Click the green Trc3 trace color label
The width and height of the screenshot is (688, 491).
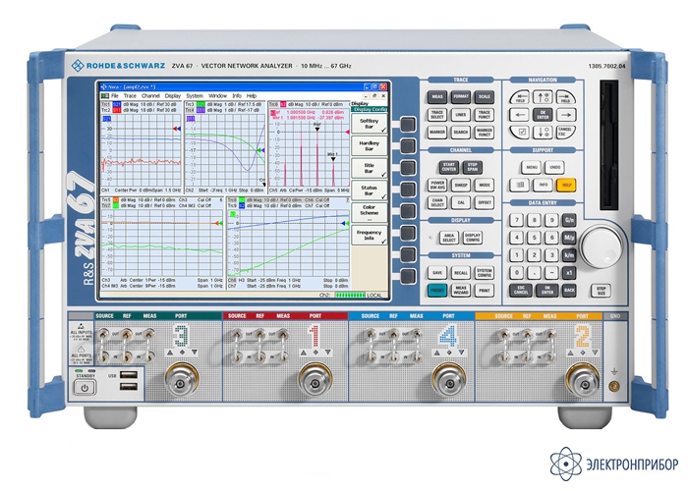[x=201, y=104]
